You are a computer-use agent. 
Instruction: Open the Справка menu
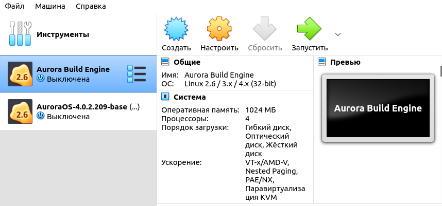tap(91, 7)
